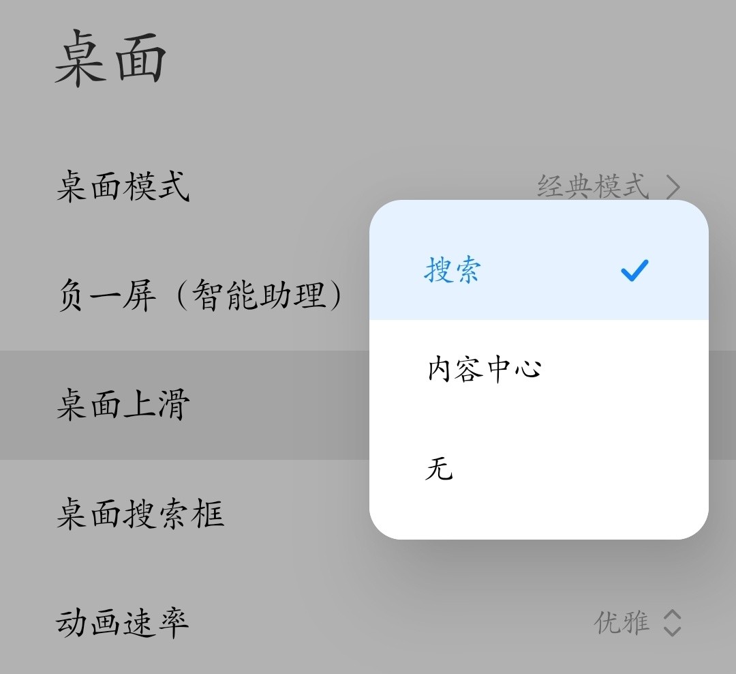The height and width of the screenshot is (674, 736).
Task: Click the upward arrow of the 优雅 selector
Action: point(673,615)
